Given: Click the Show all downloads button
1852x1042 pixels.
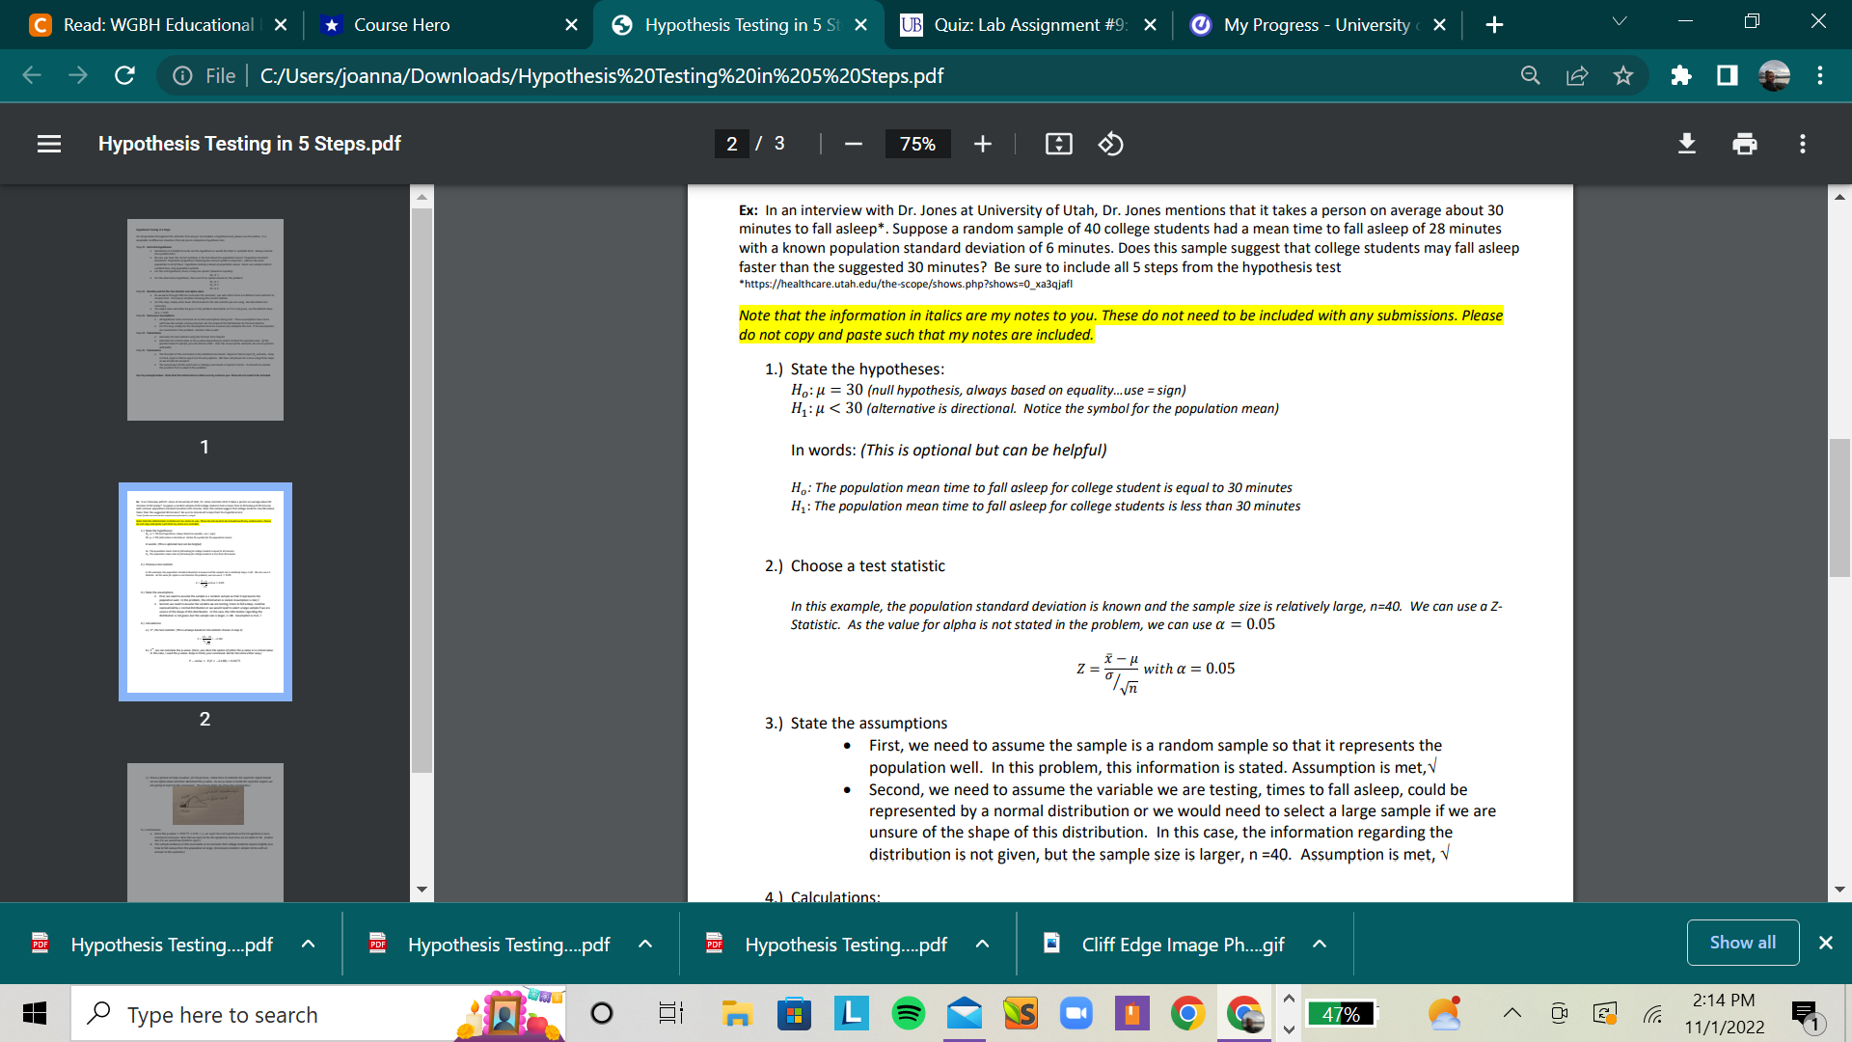Looking at the screenshot, I should [1742, 943].
